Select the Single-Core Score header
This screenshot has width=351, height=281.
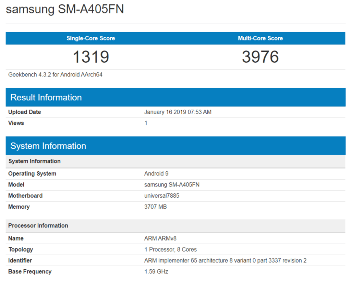point(90,38)
